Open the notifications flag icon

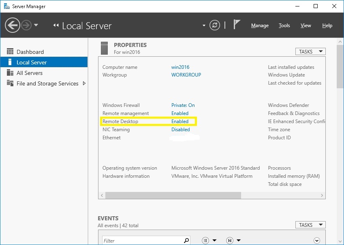click(x=237, y=24)
